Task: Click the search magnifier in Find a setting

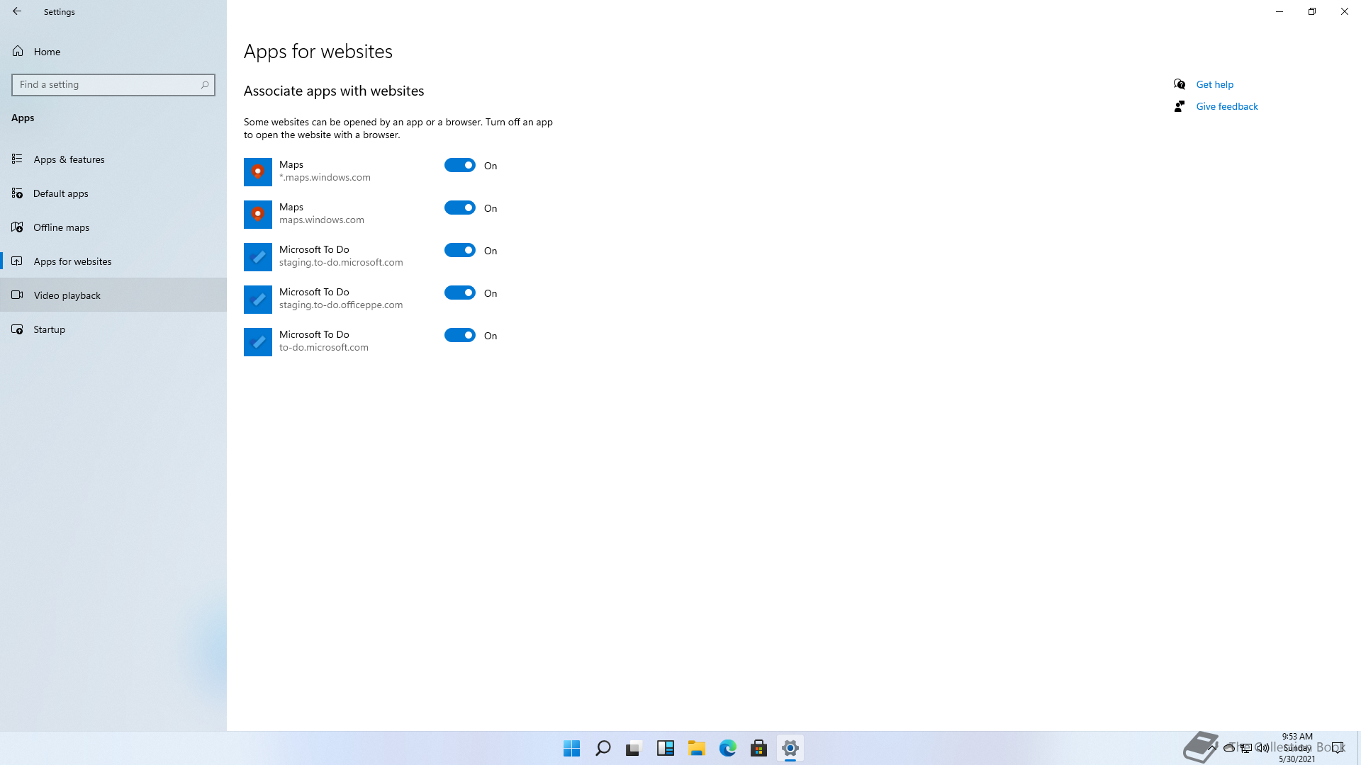Action: [x=205, y=85]
